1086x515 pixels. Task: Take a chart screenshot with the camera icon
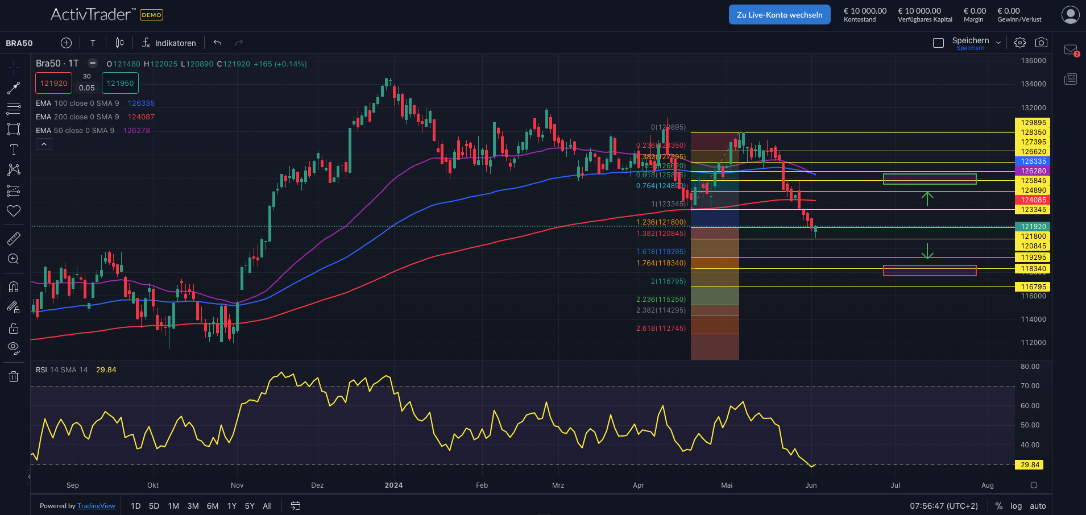point(1042,42)
